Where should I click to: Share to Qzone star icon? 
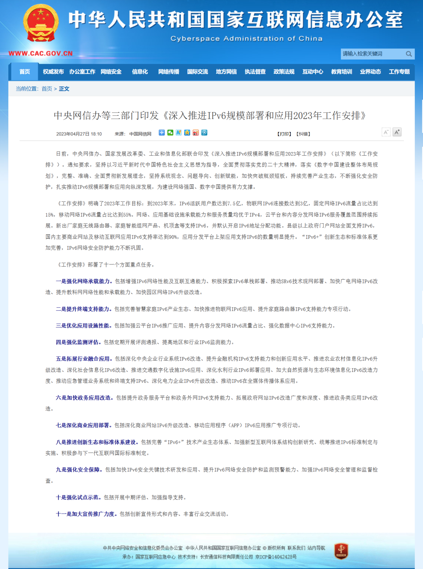pyautogui.click(x=187, y=133)
